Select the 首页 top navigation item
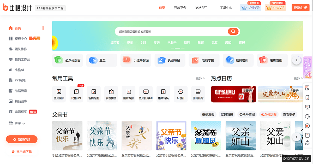 tap(162, 8)
